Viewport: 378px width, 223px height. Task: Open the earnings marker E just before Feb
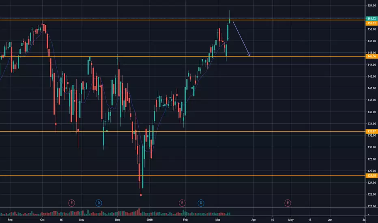[x=182, y=203]
